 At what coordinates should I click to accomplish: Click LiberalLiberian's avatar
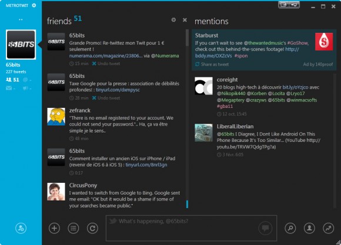click(x=203, y=132)
